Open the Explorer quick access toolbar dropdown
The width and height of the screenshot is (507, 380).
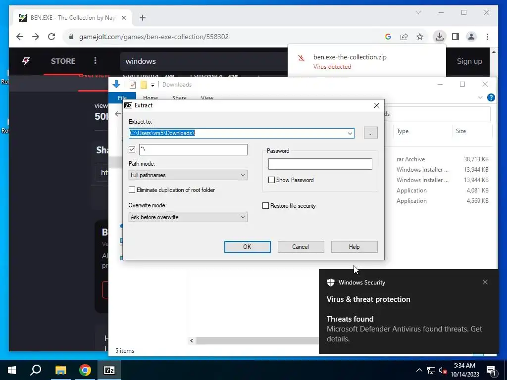152,85
